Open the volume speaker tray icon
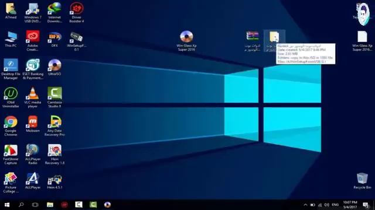375x210 pixels. pos(327,205)
